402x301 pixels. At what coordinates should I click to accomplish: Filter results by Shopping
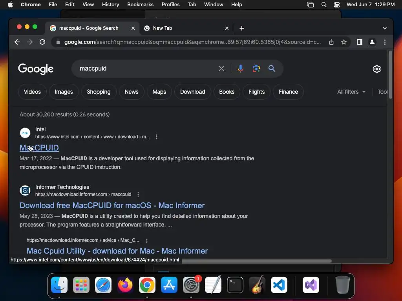tap(99, 92)
